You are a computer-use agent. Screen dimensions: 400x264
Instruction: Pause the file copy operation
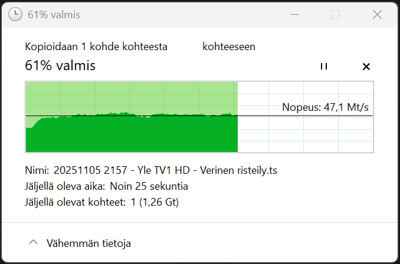click(x=323, y=67)
